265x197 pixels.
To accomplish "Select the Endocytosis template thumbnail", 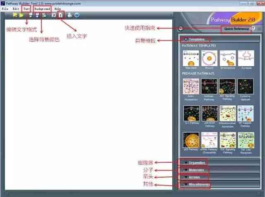I will click(x=228, y=58).
